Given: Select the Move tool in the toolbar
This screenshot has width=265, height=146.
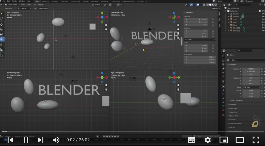Looking at the screenshot, I should pyautogui.click(x=2, y=24).
